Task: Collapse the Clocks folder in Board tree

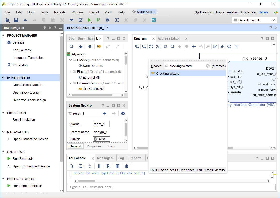Action: 70,60
